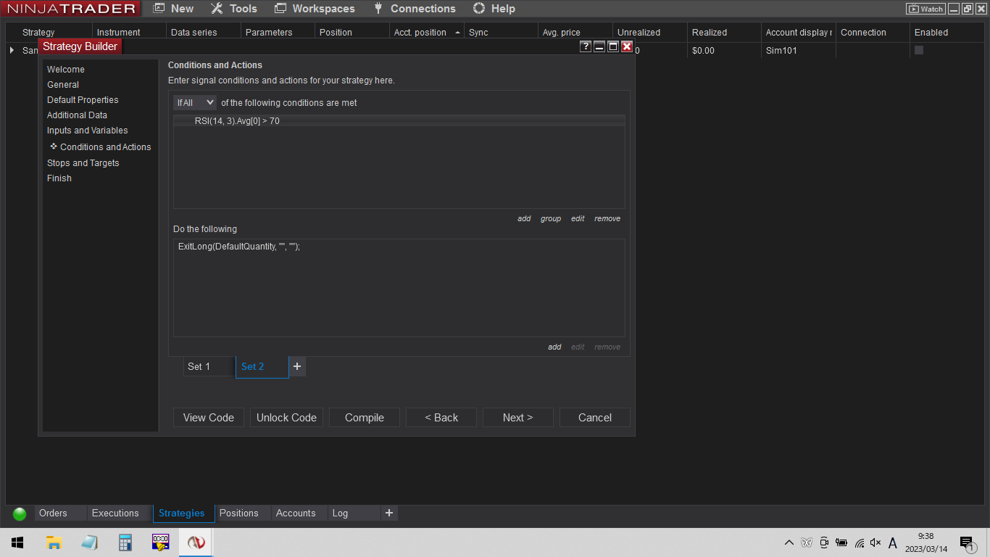
Task: Click group under the conditions list
Action: click(x=551, y=218)
